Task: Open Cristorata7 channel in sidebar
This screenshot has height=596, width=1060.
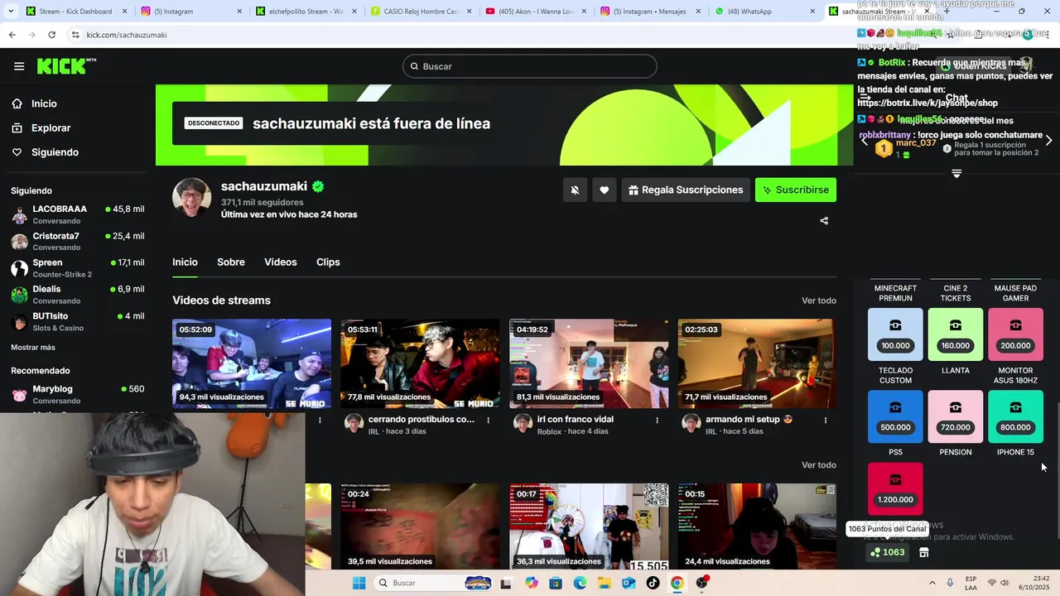Action: 77,242
